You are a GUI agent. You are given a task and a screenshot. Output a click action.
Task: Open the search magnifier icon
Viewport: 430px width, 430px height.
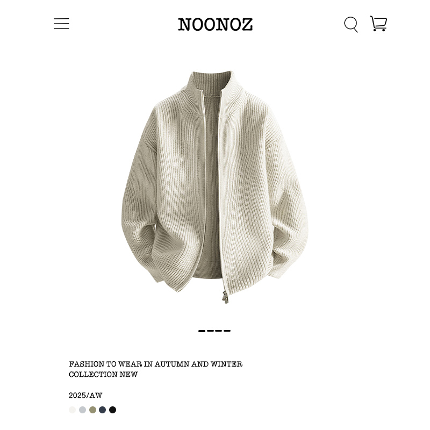coord(351,24)
